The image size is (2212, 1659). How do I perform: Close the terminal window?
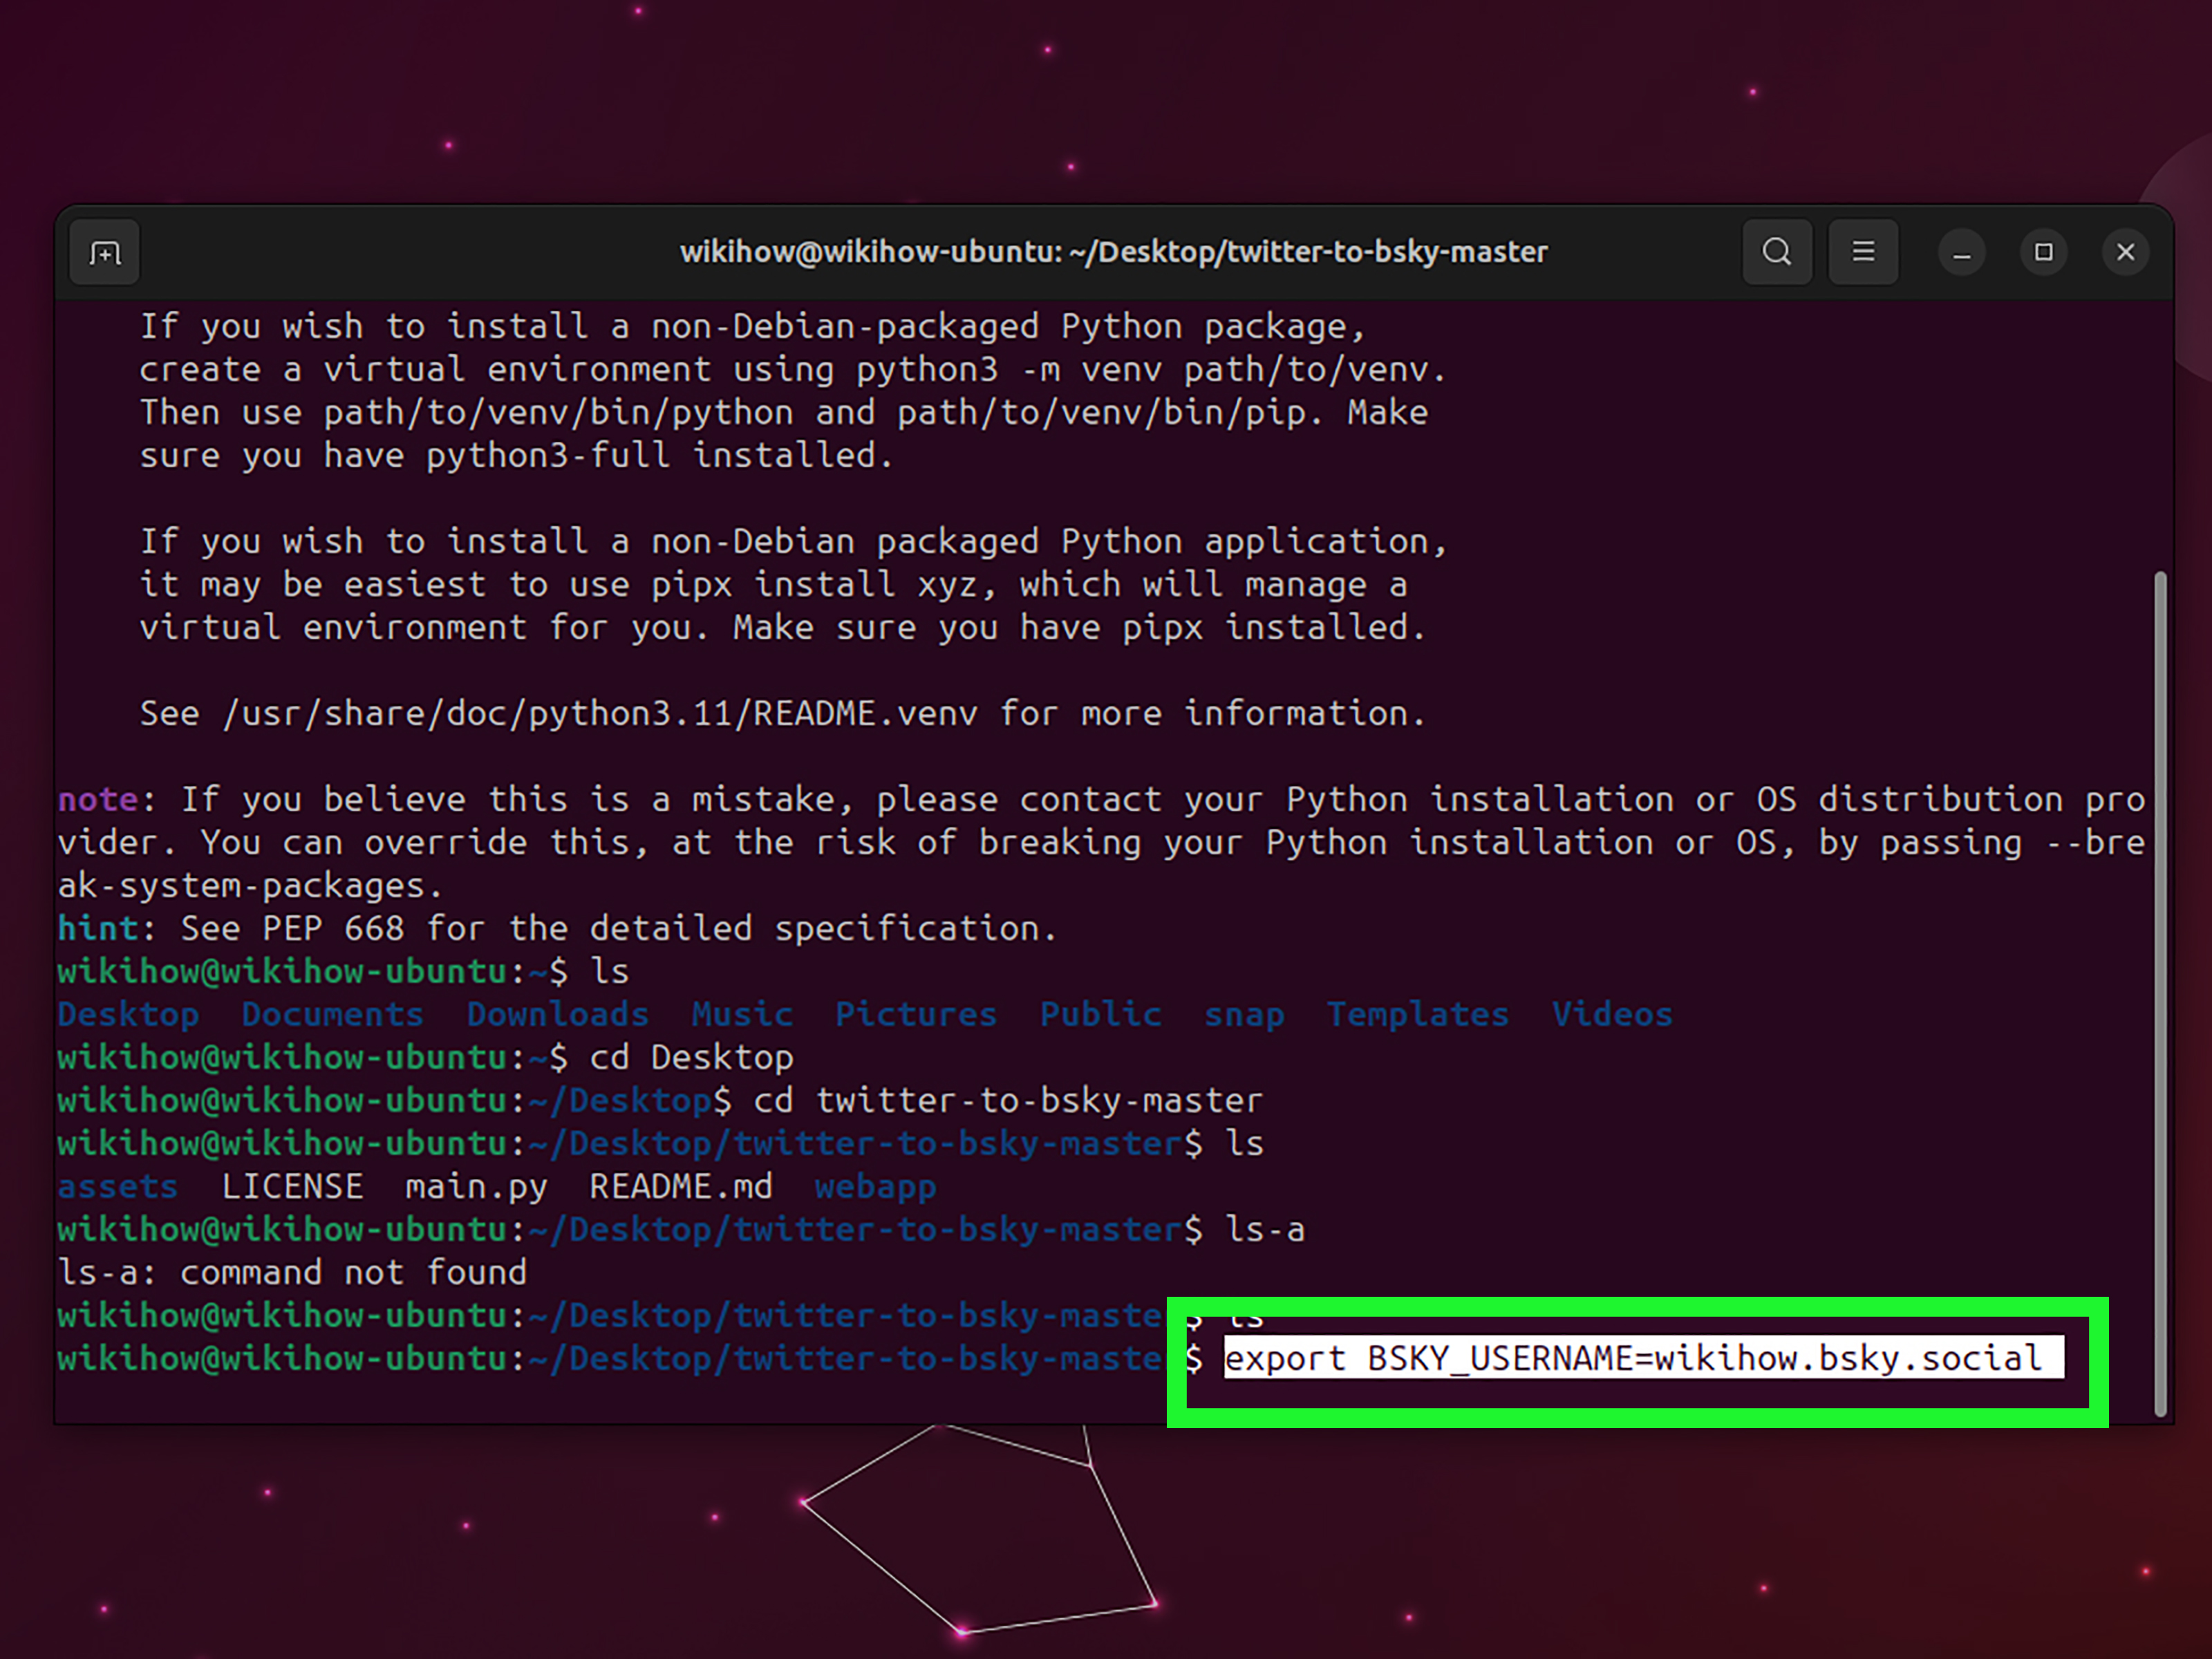(x=2125, y=252)
